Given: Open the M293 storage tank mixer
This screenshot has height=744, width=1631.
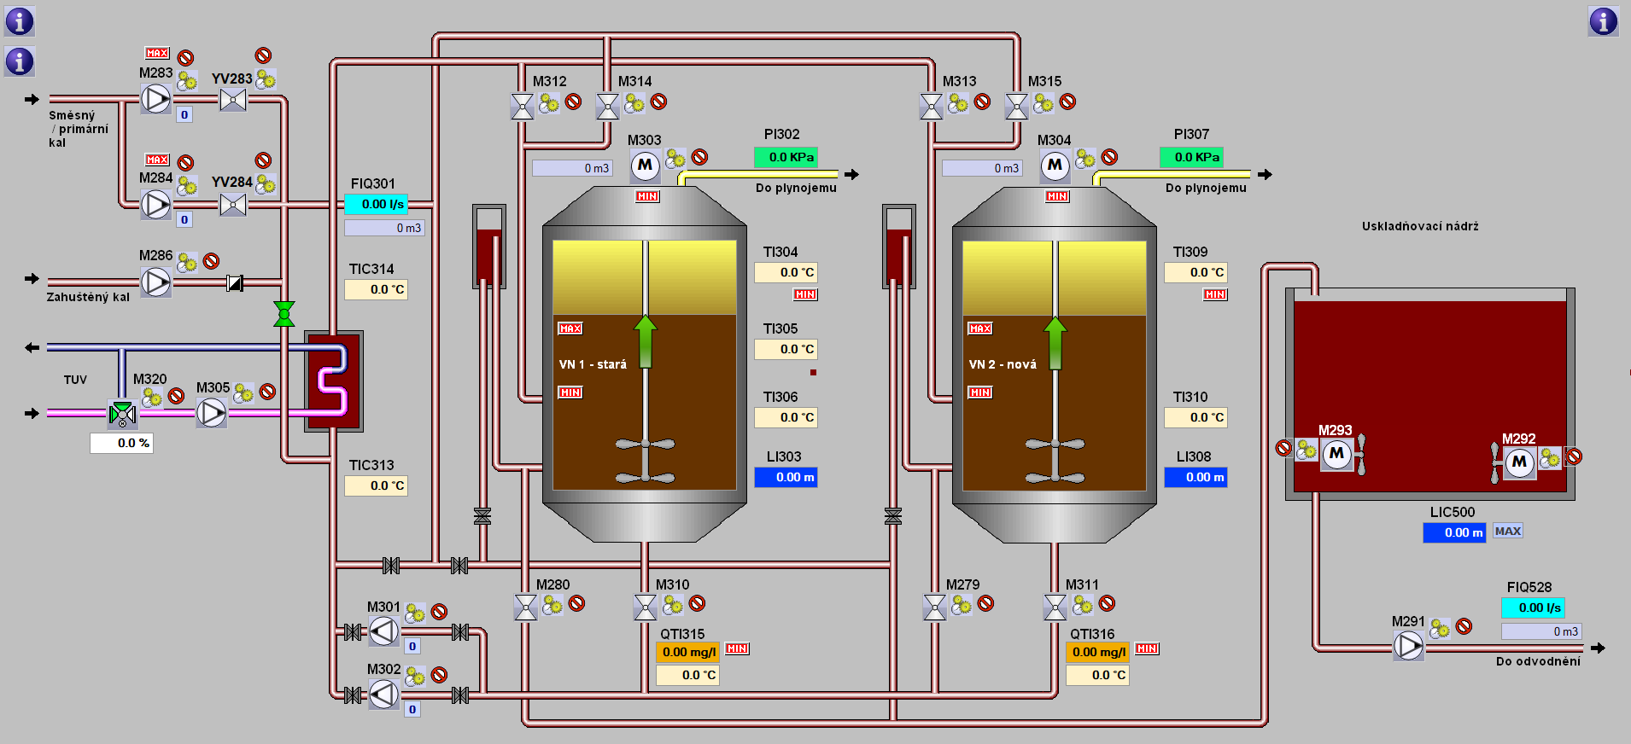Looking at the screenshot, I should pos(1337,454).
